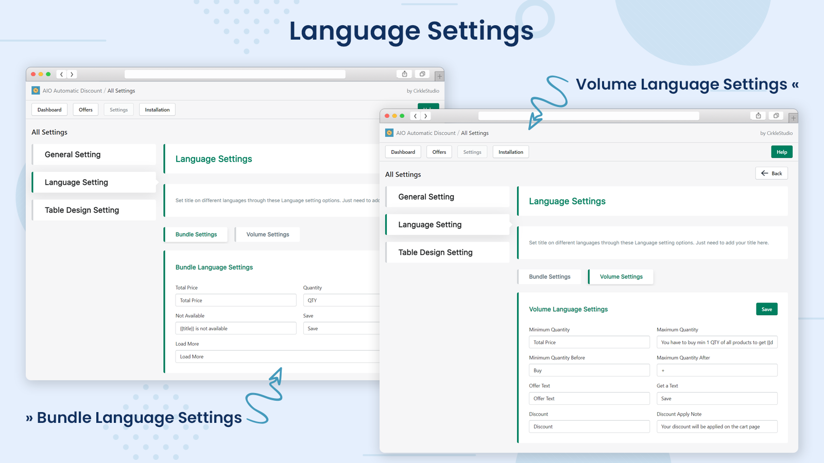The width and height of the screenshot is (824, 463).
Task: Click the duplicate tabs icon in the back window
Action: coord(422,74)
